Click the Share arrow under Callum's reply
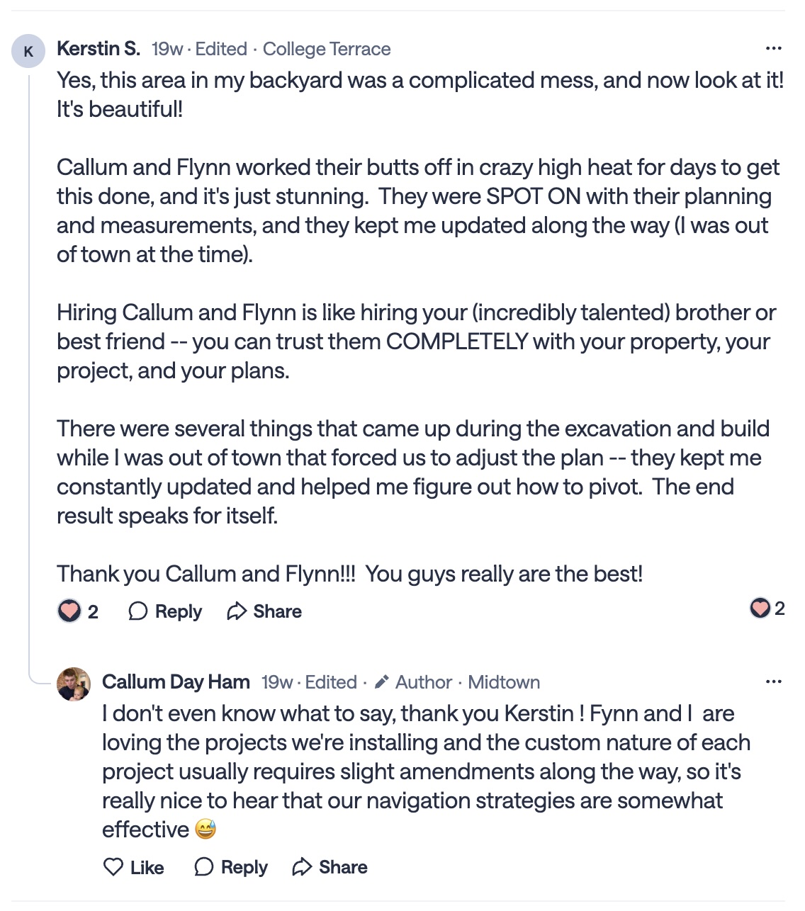Image resolution: width=805 pixels, height=911 pixels. click(x=303, y=867)
